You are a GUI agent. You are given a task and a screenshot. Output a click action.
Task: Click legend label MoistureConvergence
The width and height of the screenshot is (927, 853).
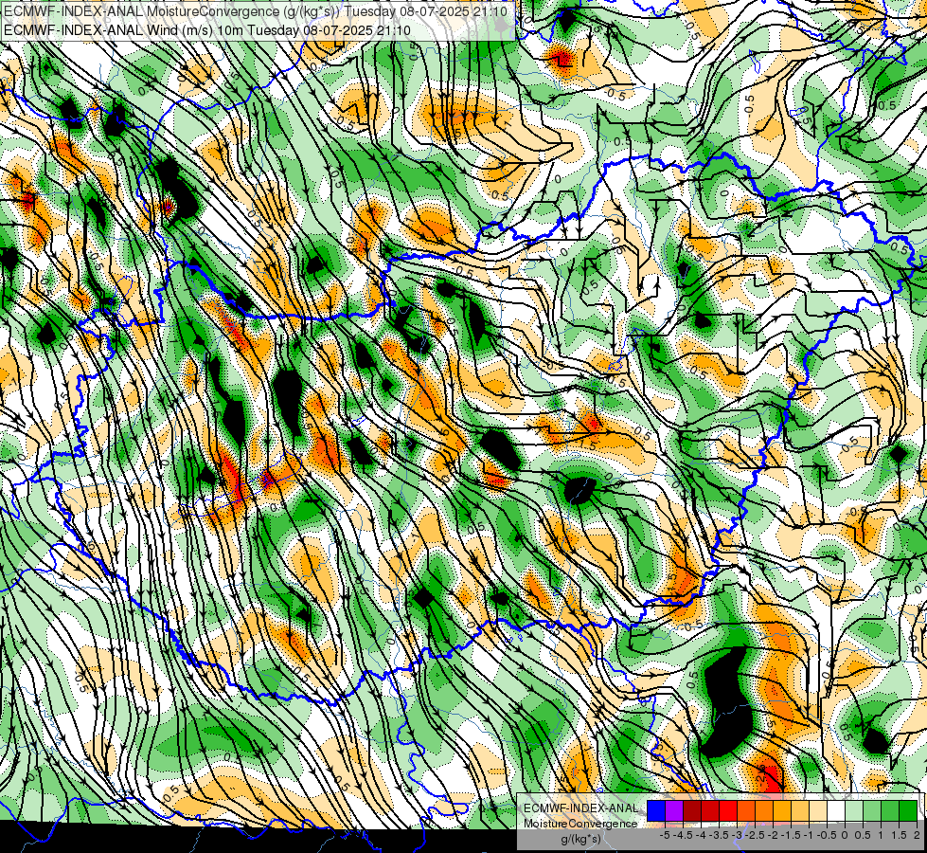click(580, 824)
